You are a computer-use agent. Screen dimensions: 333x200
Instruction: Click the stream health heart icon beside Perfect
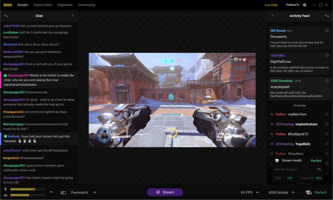(309, 192)
